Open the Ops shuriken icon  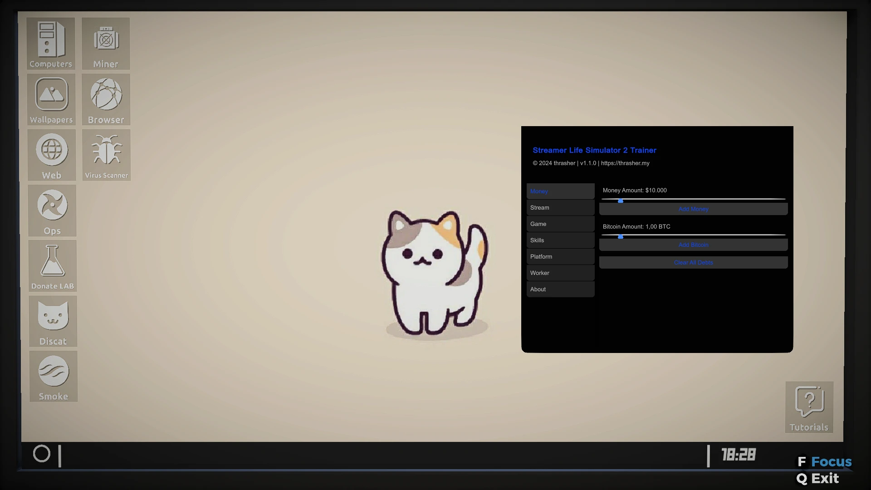coord(52,211)
